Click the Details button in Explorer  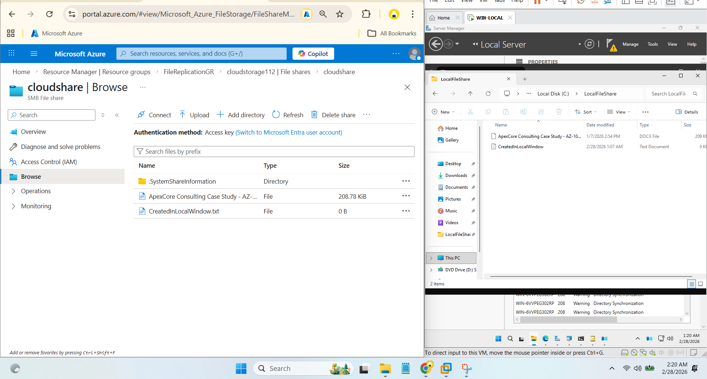tap(687, 112)
